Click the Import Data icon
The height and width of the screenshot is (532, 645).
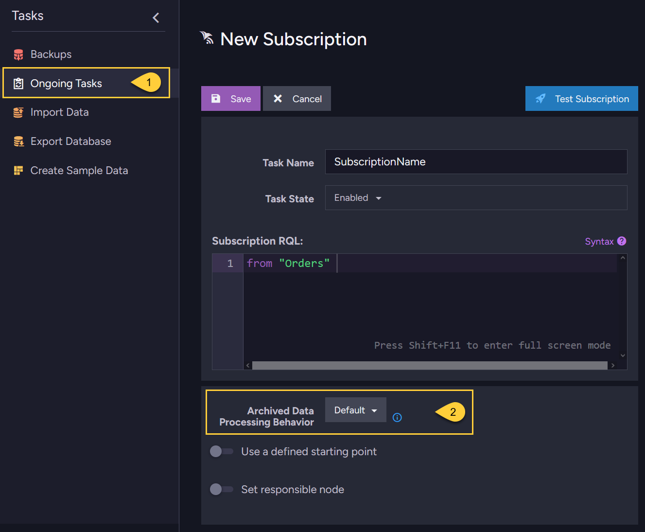pos(18,112)
